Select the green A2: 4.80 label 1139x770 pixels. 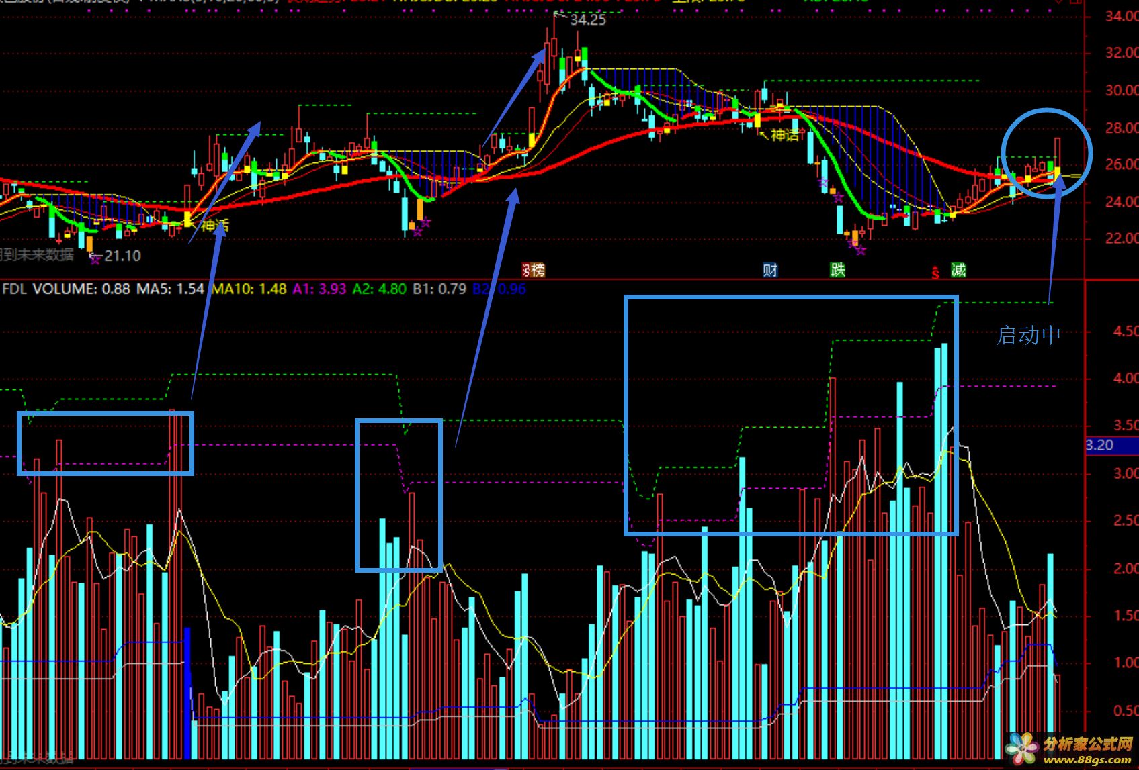pyautogui.click(x=380, y=289)
